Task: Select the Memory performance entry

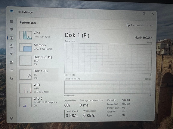Action: click(38, 47)
